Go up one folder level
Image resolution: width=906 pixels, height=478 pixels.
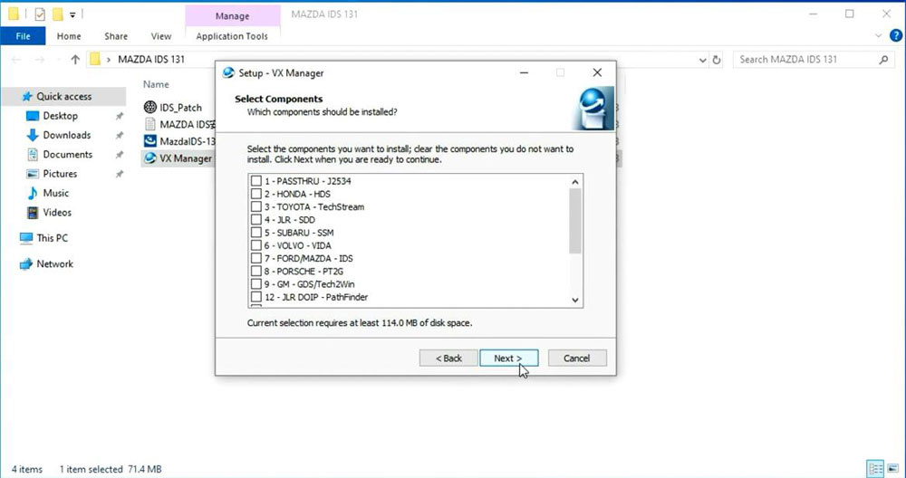point(75,60)
